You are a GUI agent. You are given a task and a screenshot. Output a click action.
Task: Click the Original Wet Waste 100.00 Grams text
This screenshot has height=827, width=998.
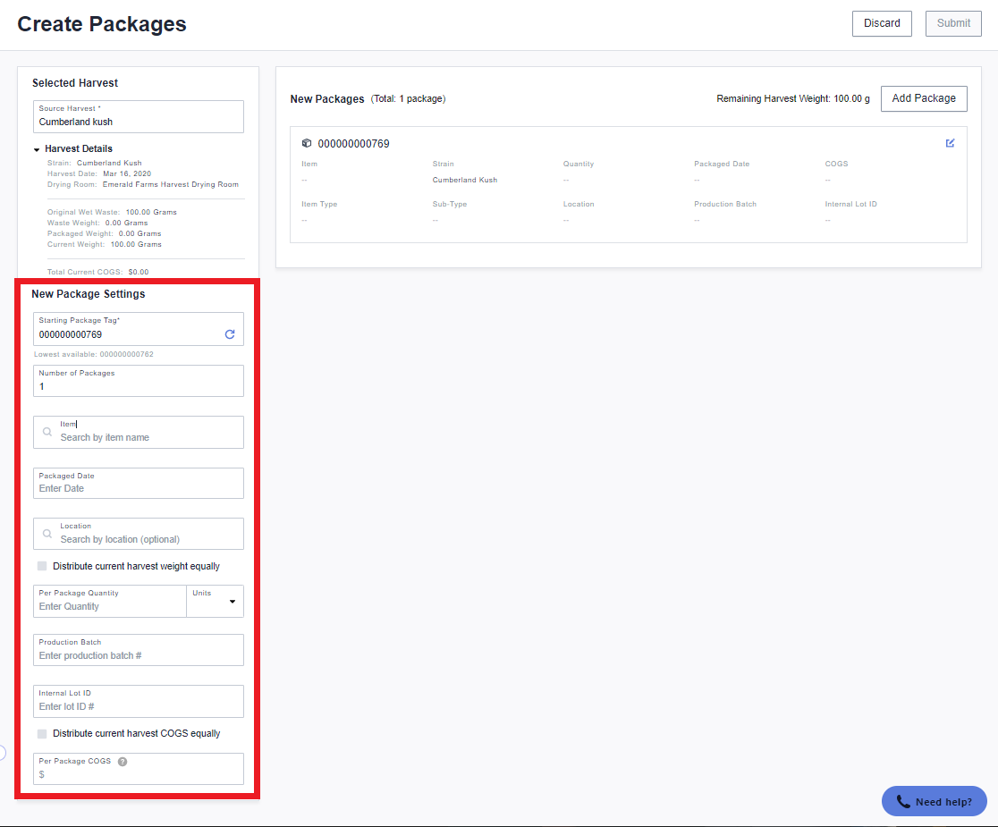tap(112, 213)
